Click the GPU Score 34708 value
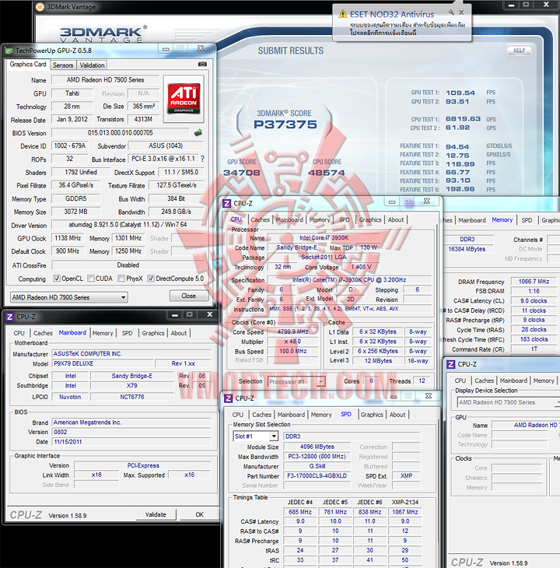560x568 pixels. pos(242,173)
